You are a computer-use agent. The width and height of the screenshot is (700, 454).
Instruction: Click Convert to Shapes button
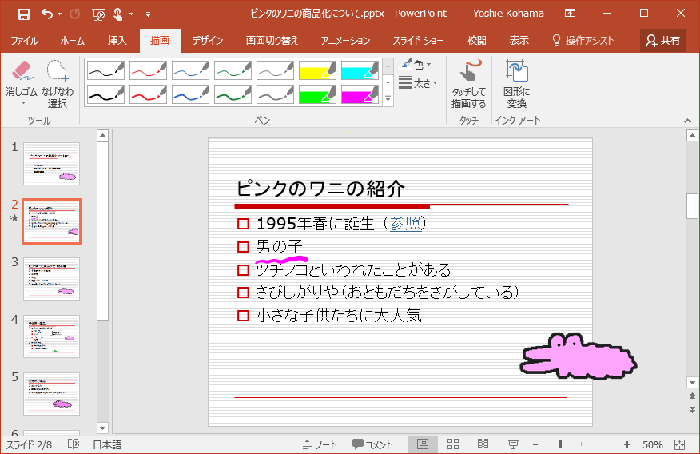(516, 84)
